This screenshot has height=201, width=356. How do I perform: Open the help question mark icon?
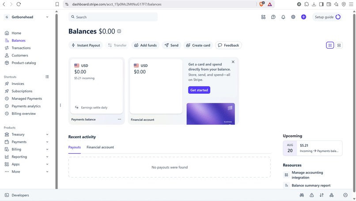273,17
